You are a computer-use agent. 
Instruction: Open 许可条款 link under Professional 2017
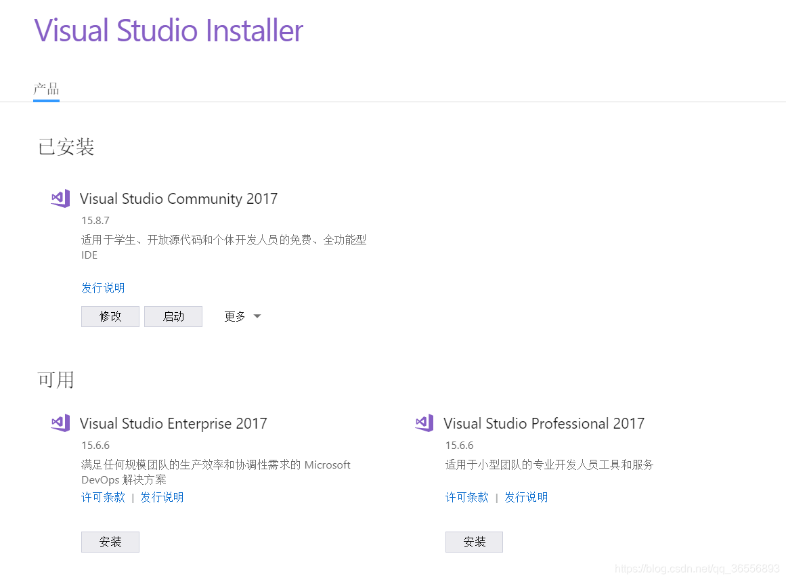point(466,497)
